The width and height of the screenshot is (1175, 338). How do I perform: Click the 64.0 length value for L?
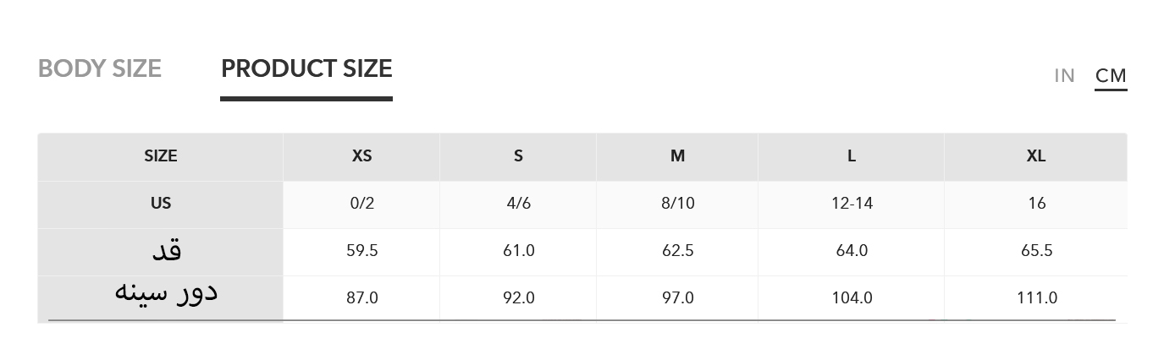coord(852,251)
